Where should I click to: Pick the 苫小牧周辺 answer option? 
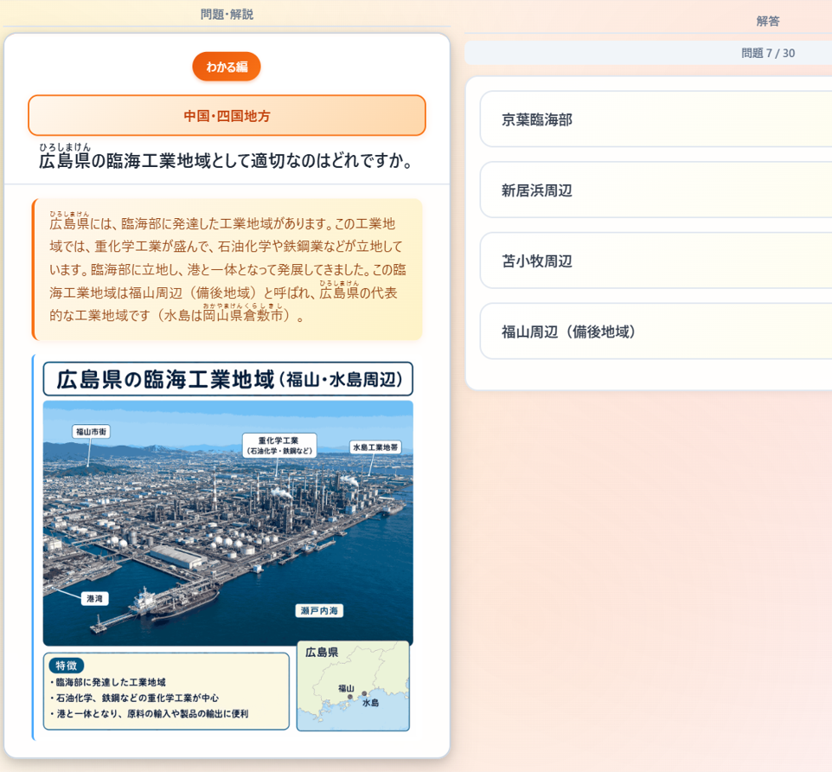click(656, 261)
